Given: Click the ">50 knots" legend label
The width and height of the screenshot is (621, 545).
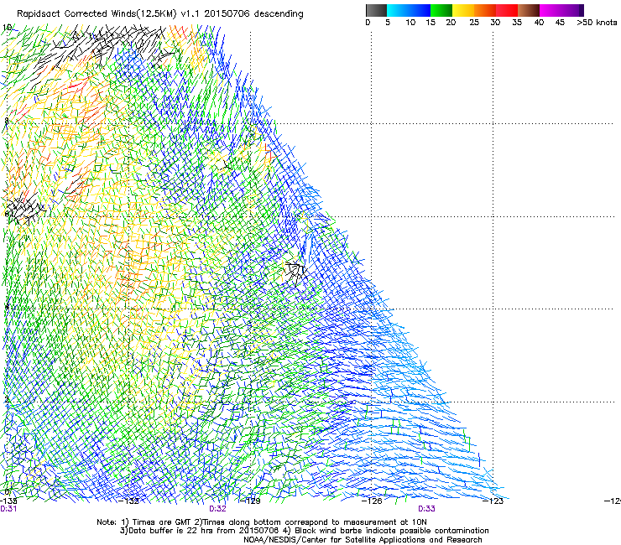Looking at the screenshot, I should (597, 23).
